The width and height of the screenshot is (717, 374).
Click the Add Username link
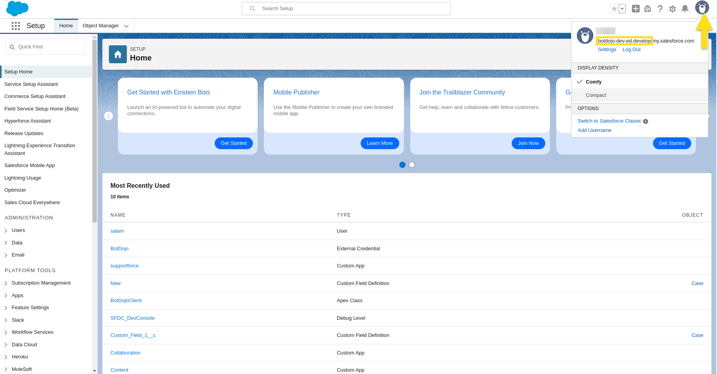coord(594,130)
